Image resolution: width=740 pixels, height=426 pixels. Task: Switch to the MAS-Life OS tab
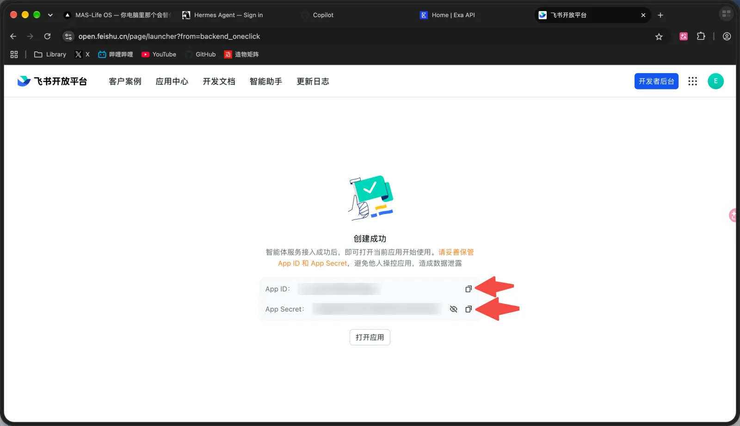[x=117, y=15]
